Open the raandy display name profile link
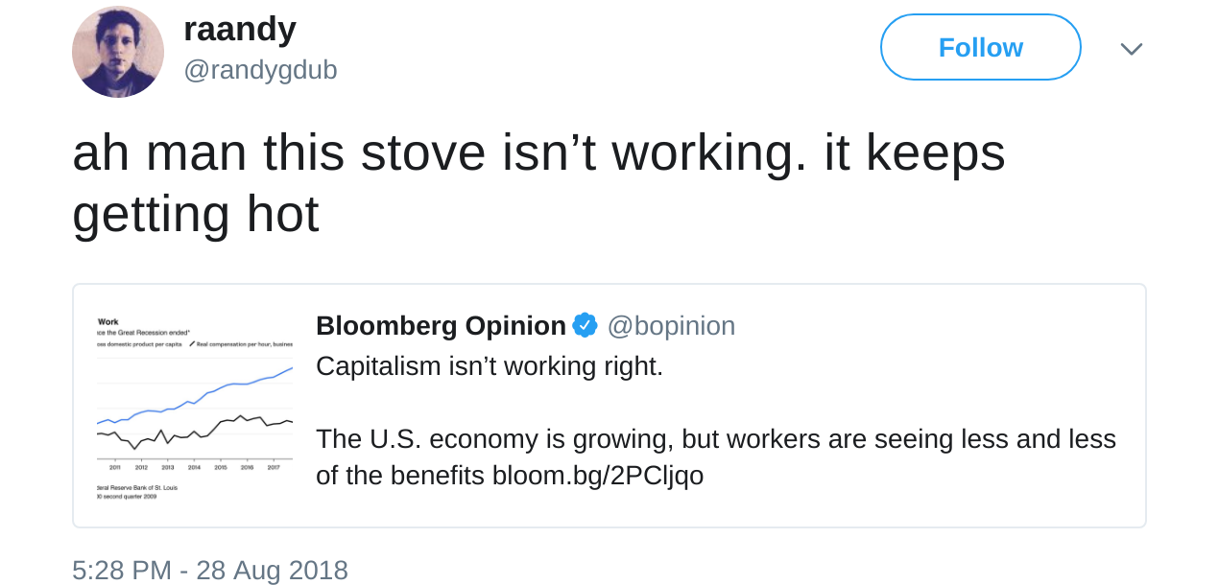Viewport: 1219px width, 585px height. (x=240, y=29)
